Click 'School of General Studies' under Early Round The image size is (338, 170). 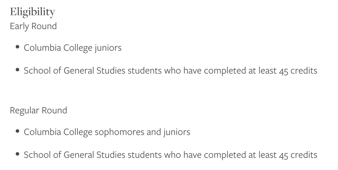74,71
